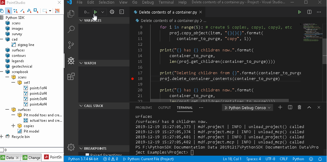Viewport: 327px width, 162px height.
Task: Open launch.json with the debug gear icon
Action: tap(112, 12)
